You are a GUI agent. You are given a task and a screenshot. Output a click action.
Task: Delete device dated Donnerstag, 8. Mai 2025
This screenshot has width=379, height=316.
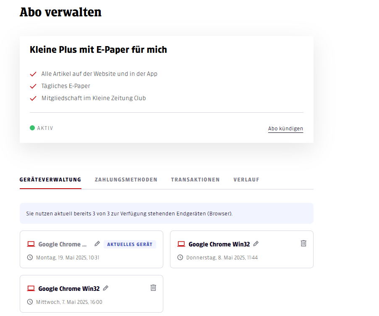click(303, 243)
